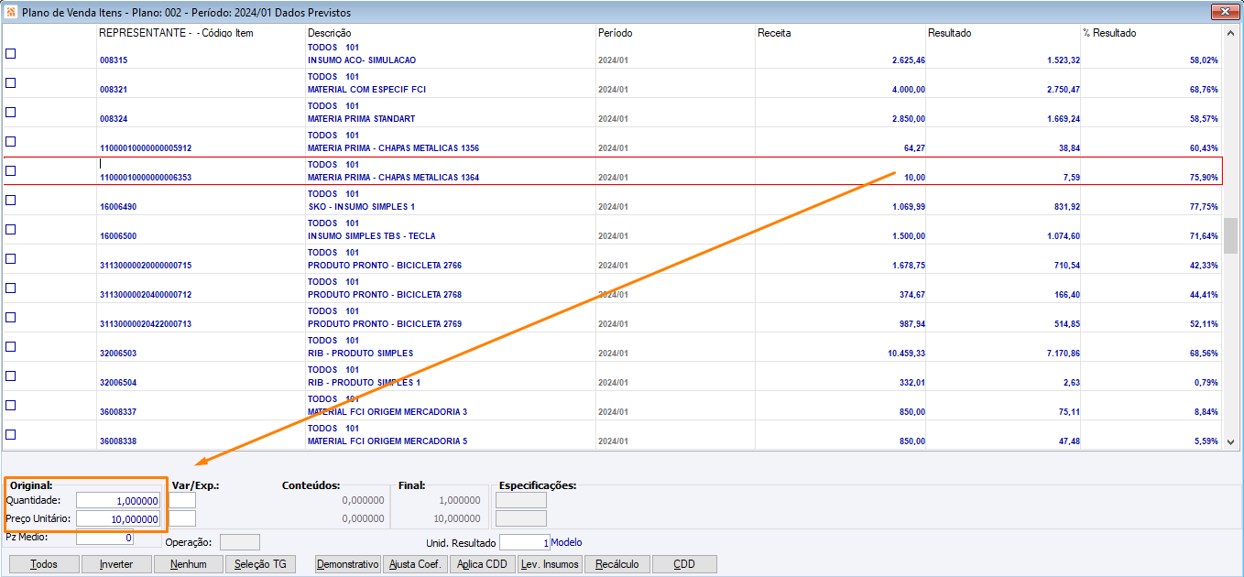Select row MATERIAL COM ESPECIF FCI
The width and height of the screenshot is (1244, 577).
tap(612, 83)
